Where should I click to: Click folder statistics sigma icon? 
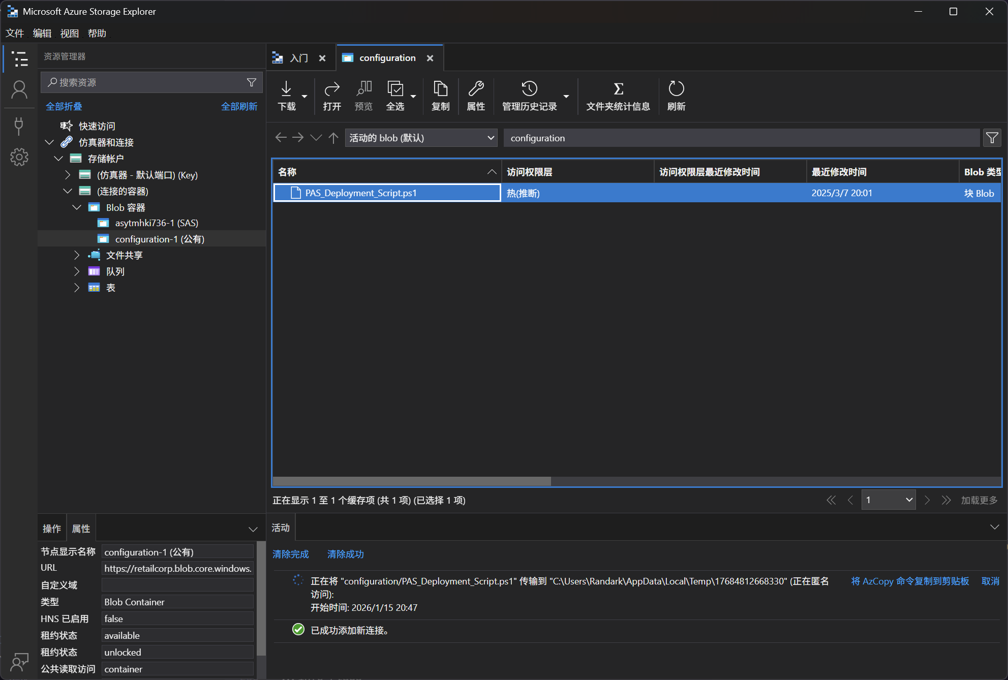coord(618,89)
